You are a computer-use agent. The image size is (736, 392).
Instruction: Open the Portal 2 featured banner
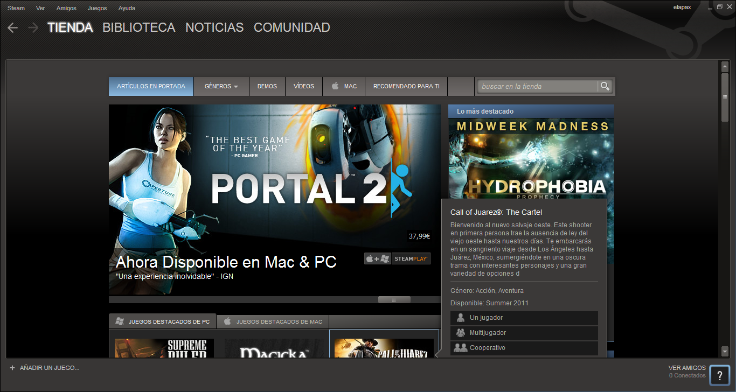coord(275,200)
